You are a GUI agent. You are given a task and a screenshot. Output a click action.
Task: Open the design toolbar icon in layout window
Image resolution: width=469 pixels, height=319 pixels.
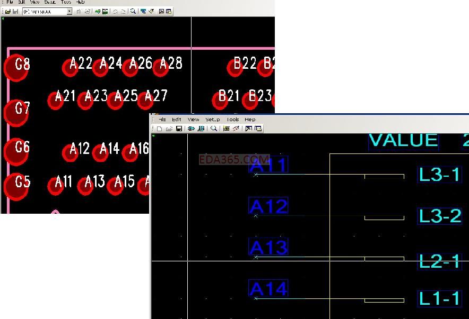(x=105, y=12)
